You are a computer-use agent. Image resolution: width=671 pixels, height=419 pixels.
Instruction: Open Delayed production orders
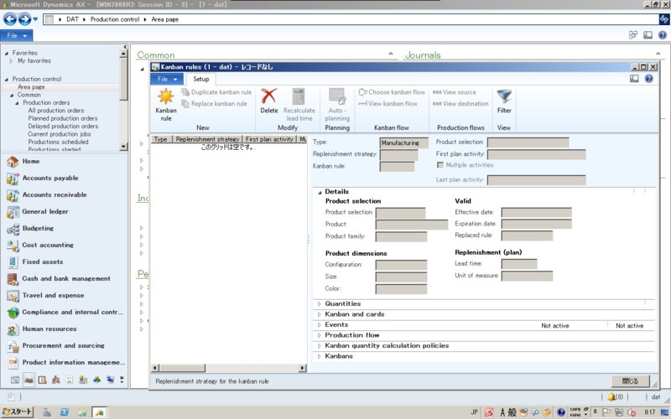pyautogui.click(x=63, y=127)
